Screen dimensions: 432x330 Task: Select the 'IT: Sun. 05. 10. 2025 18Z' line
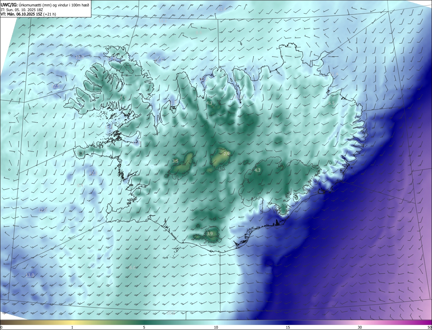[22, 9]
